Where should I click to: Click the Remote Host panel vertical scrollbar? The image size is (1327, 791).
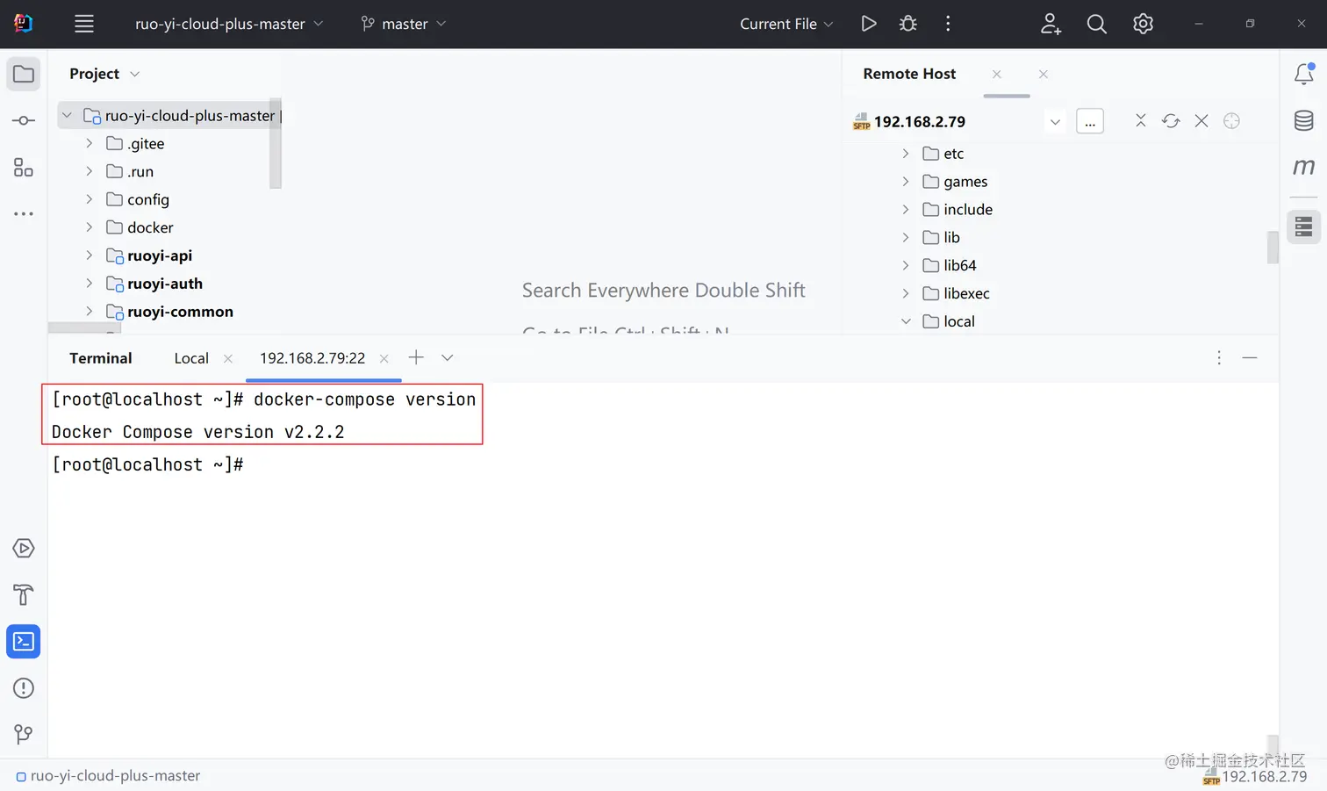[x=1273, y=247]
